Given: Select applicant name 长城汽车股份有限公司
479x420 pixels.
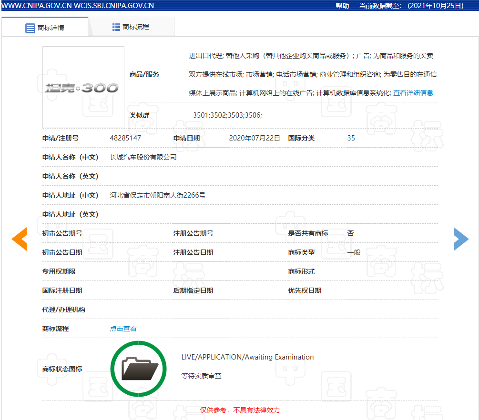Looking at the screenshot, I should (x=143, y=157).
